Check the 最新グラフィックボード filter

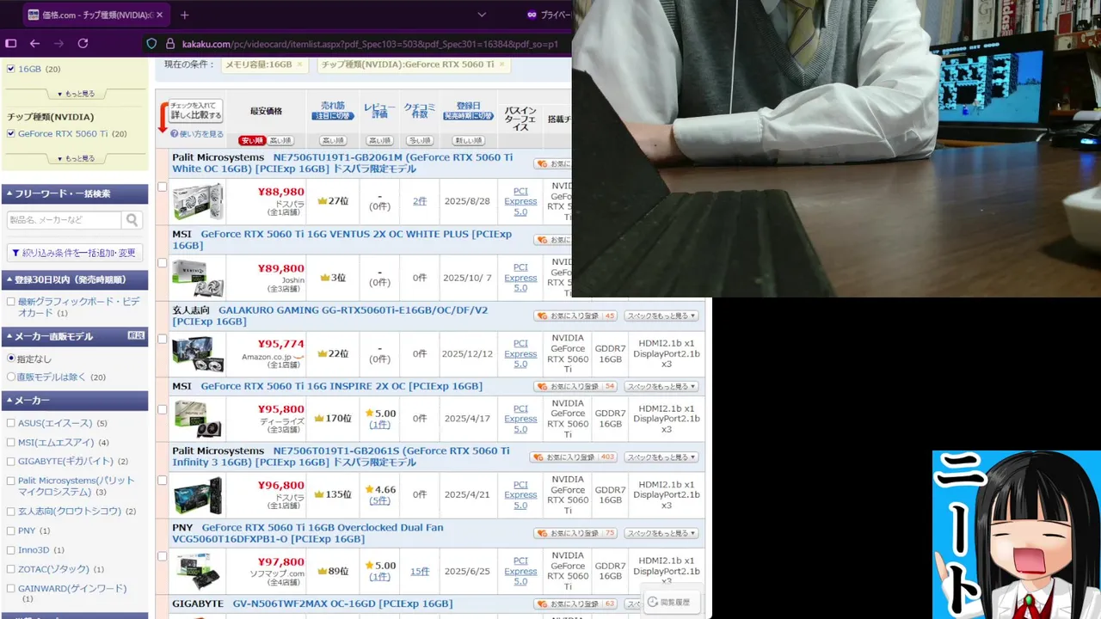coord(11,302)
